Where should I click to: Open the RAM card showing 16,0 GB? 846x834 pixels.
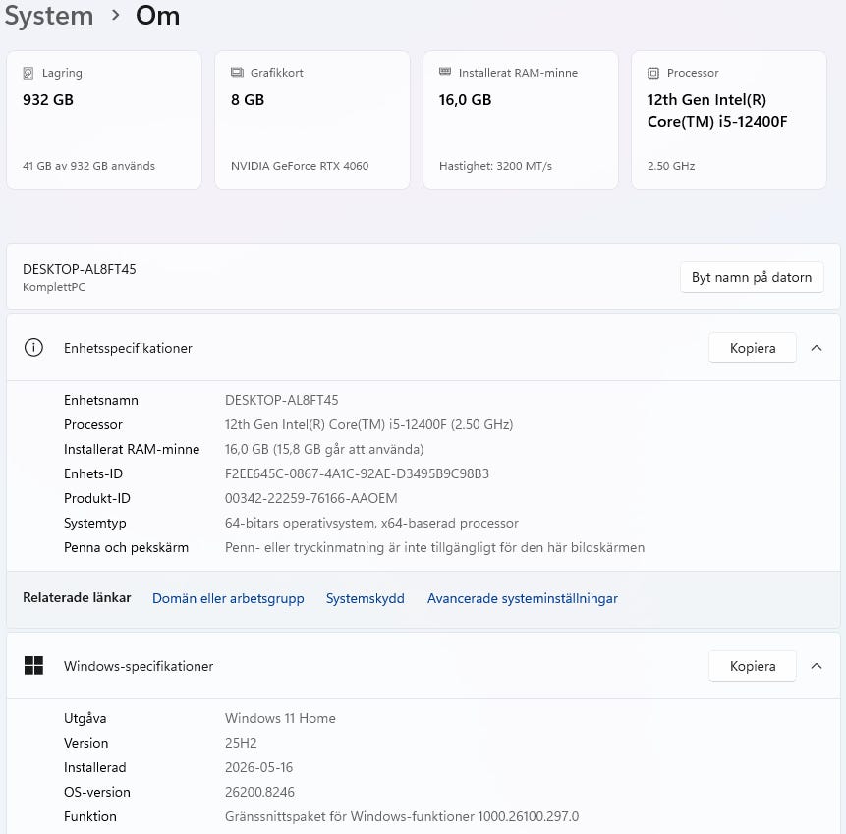(x=521, y=120)
